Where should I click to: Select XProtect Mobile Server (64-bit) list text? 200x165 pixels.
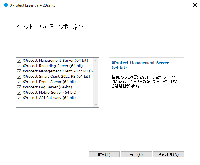[x=49, y=93]
